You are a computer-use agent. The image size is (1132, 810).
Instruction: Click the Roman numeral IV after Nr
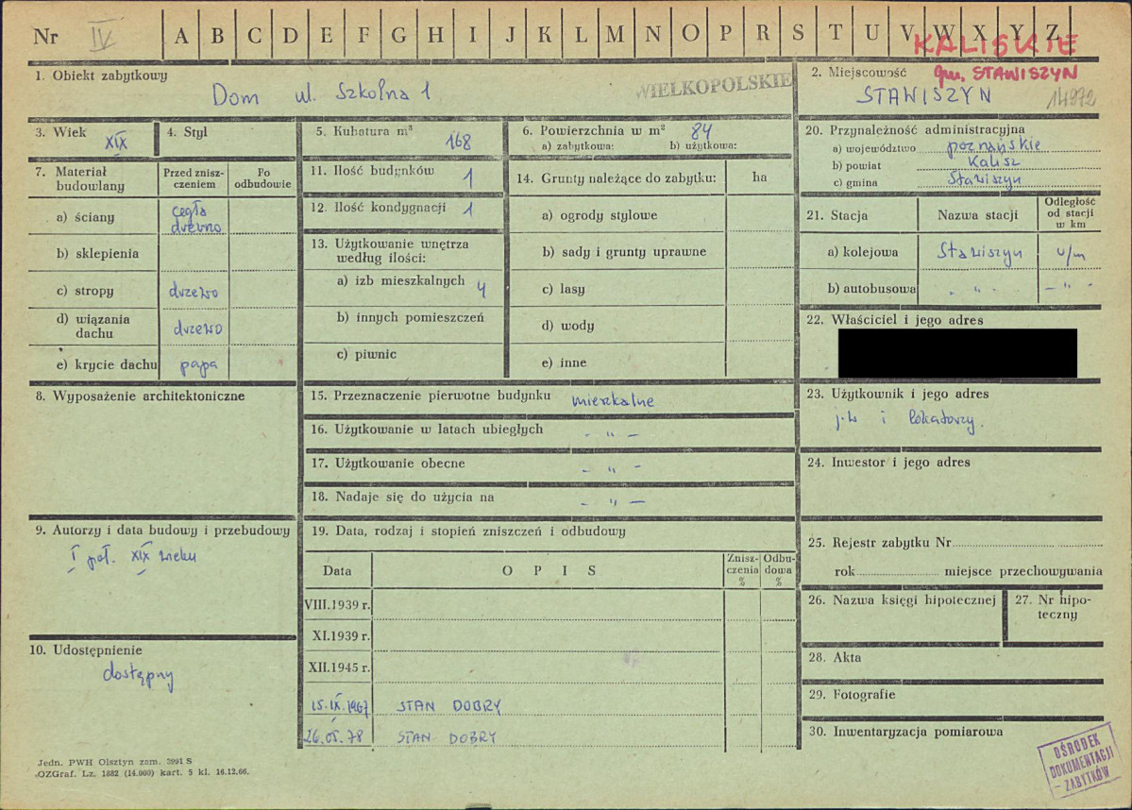pyautogui.click(x=103, y=36)
